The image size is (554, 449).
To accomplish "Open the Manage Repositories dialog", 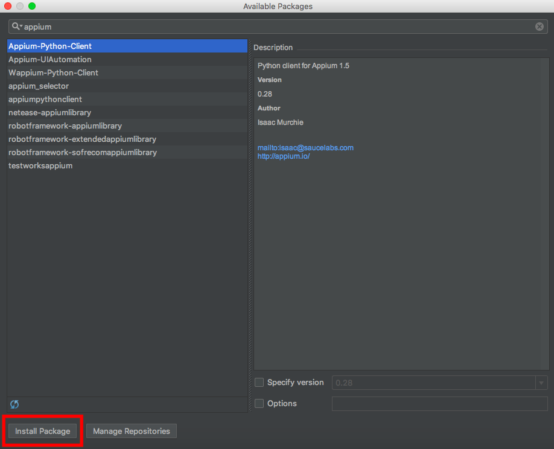I will [x=131, y=431].
